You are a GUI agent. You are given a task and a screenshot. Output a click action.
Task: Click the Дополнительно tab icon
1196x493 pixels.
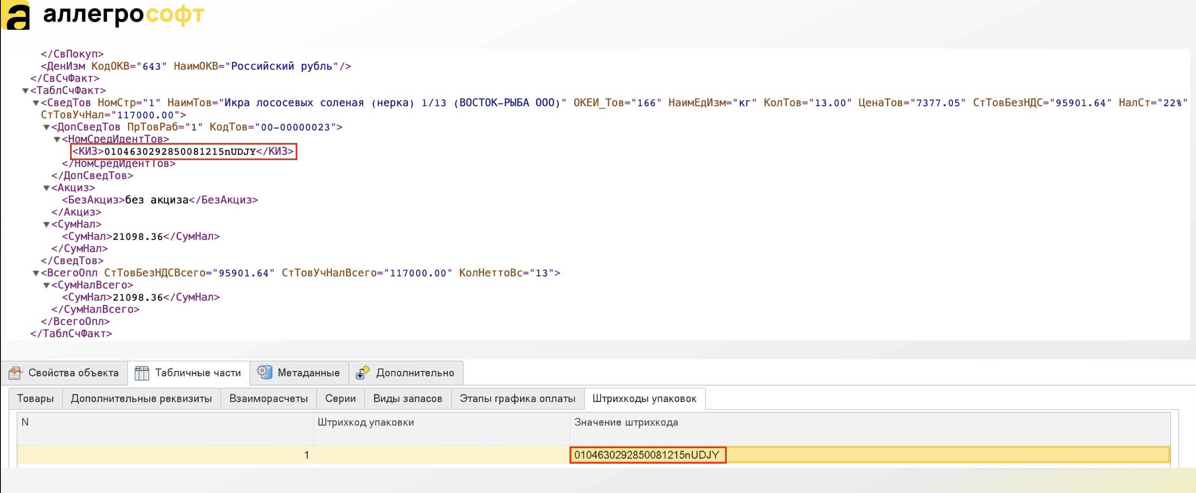pos(363,373)
